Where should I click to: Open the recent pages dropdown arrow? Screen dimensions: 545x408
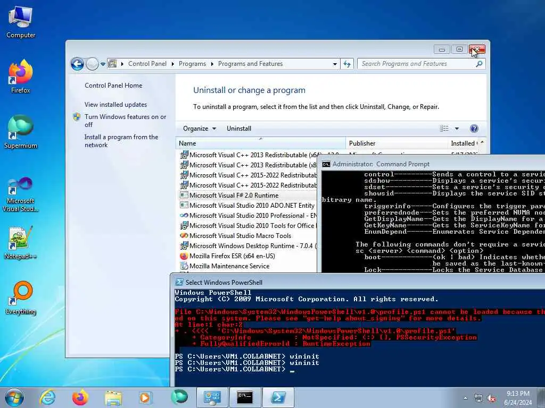point(103,64)
